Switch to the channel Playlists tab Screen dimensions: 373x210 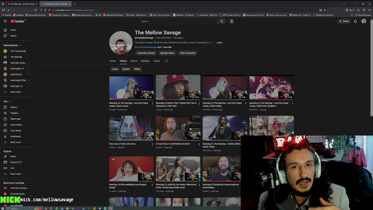tap(145, 61)
